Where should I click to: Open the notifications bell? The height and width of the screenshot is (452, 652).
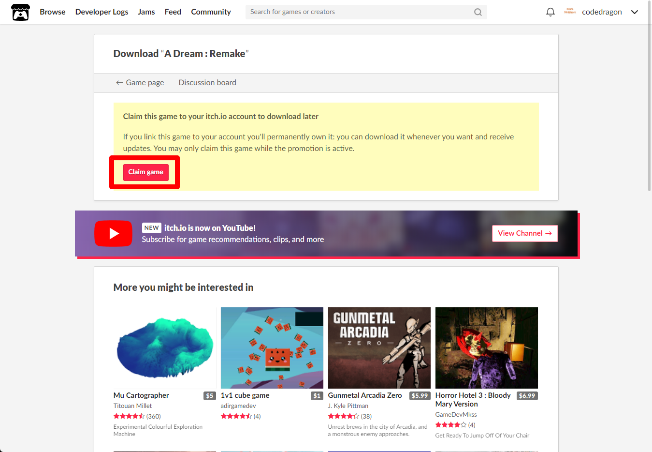(x=550, y=12)
